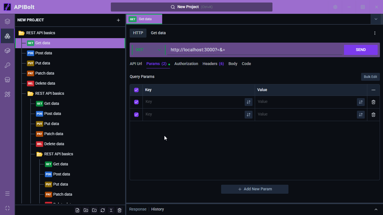Collapse all tree items with the collapse icon
Screen dimensions: 383x215
111,210
